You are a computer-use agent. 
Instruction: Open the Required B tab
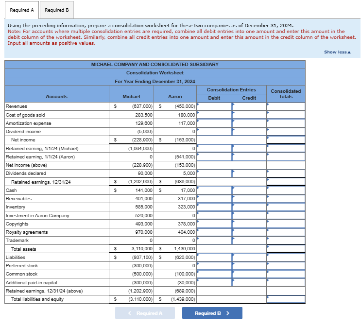coord(57,10)
